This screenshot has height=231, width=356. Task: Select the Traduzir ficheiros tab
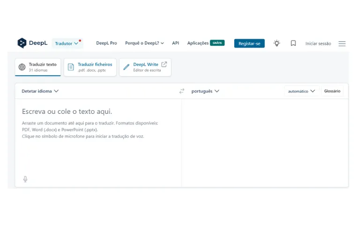(x=90, y=67)
